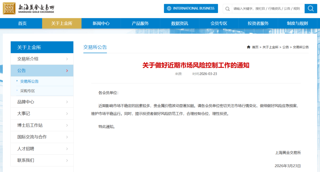This screenshot has width=320, height=172.
Task: Collapse the 公告 sidebar section arrow
Action: [x=67, y=71]
